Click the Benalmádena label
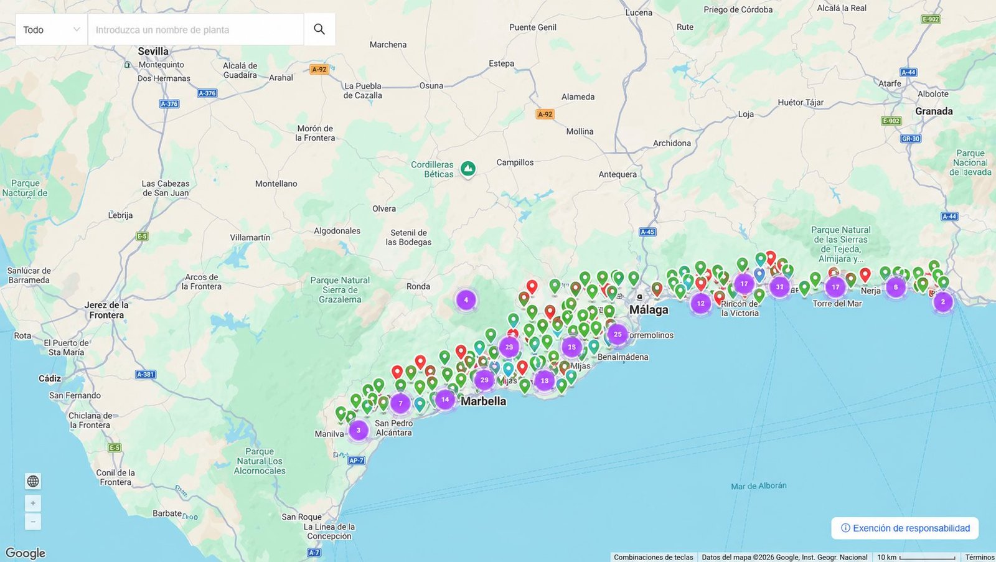996x562 pixels. 623,357
